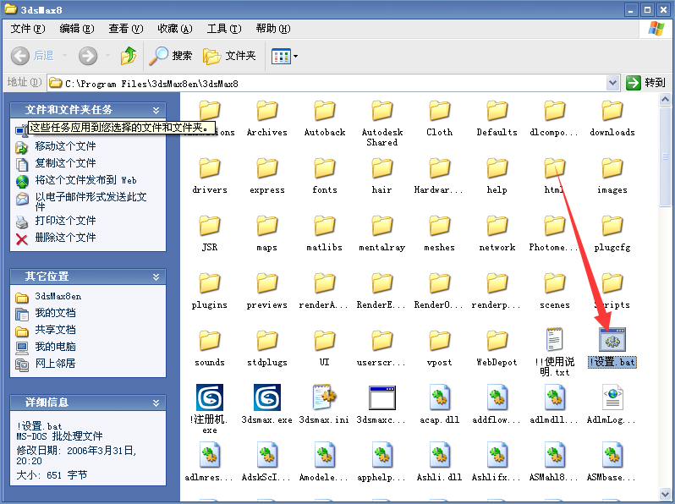Go to 我的电脑 in other places

pyautogui.click(x=55, y=347)
